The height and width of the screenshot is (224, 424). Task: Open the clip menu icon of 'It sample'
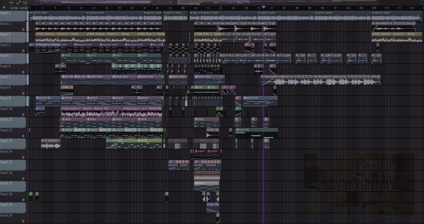[x=43, y=141]
